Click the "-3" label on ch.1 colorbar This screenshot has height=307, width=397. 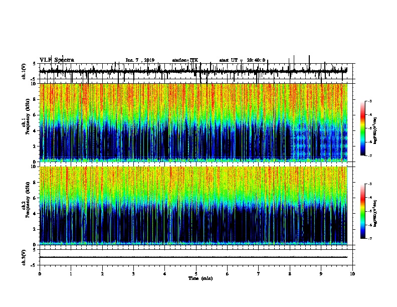pos(370,101)
